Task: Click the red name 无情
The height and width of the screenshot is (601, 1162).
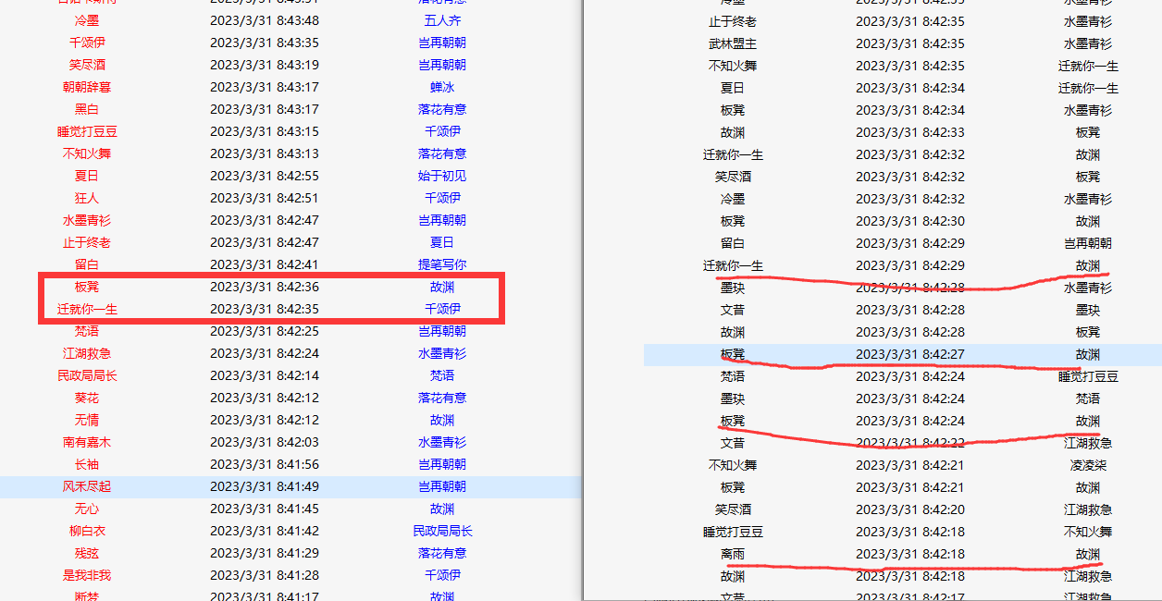Action: click(87, 420)
